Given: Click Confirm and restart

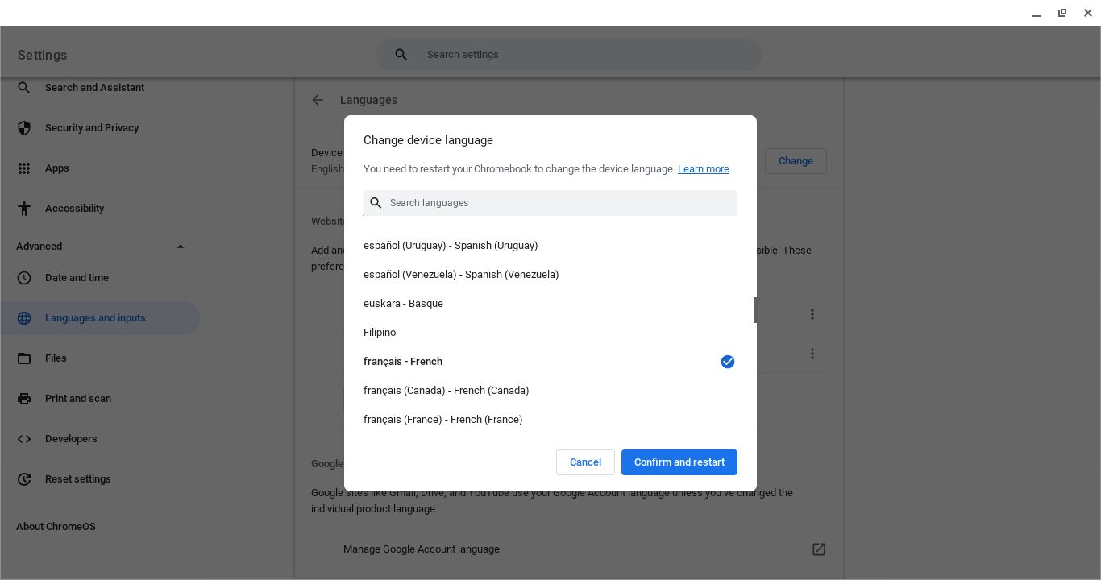Looking at the screenshot, I should pos(679,462).
